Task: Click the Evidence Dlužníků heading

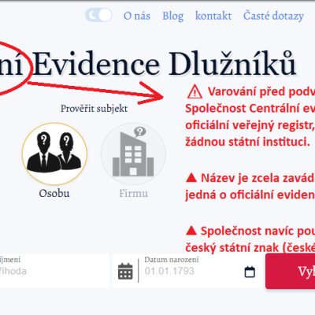Action: (x=165, y=64)
